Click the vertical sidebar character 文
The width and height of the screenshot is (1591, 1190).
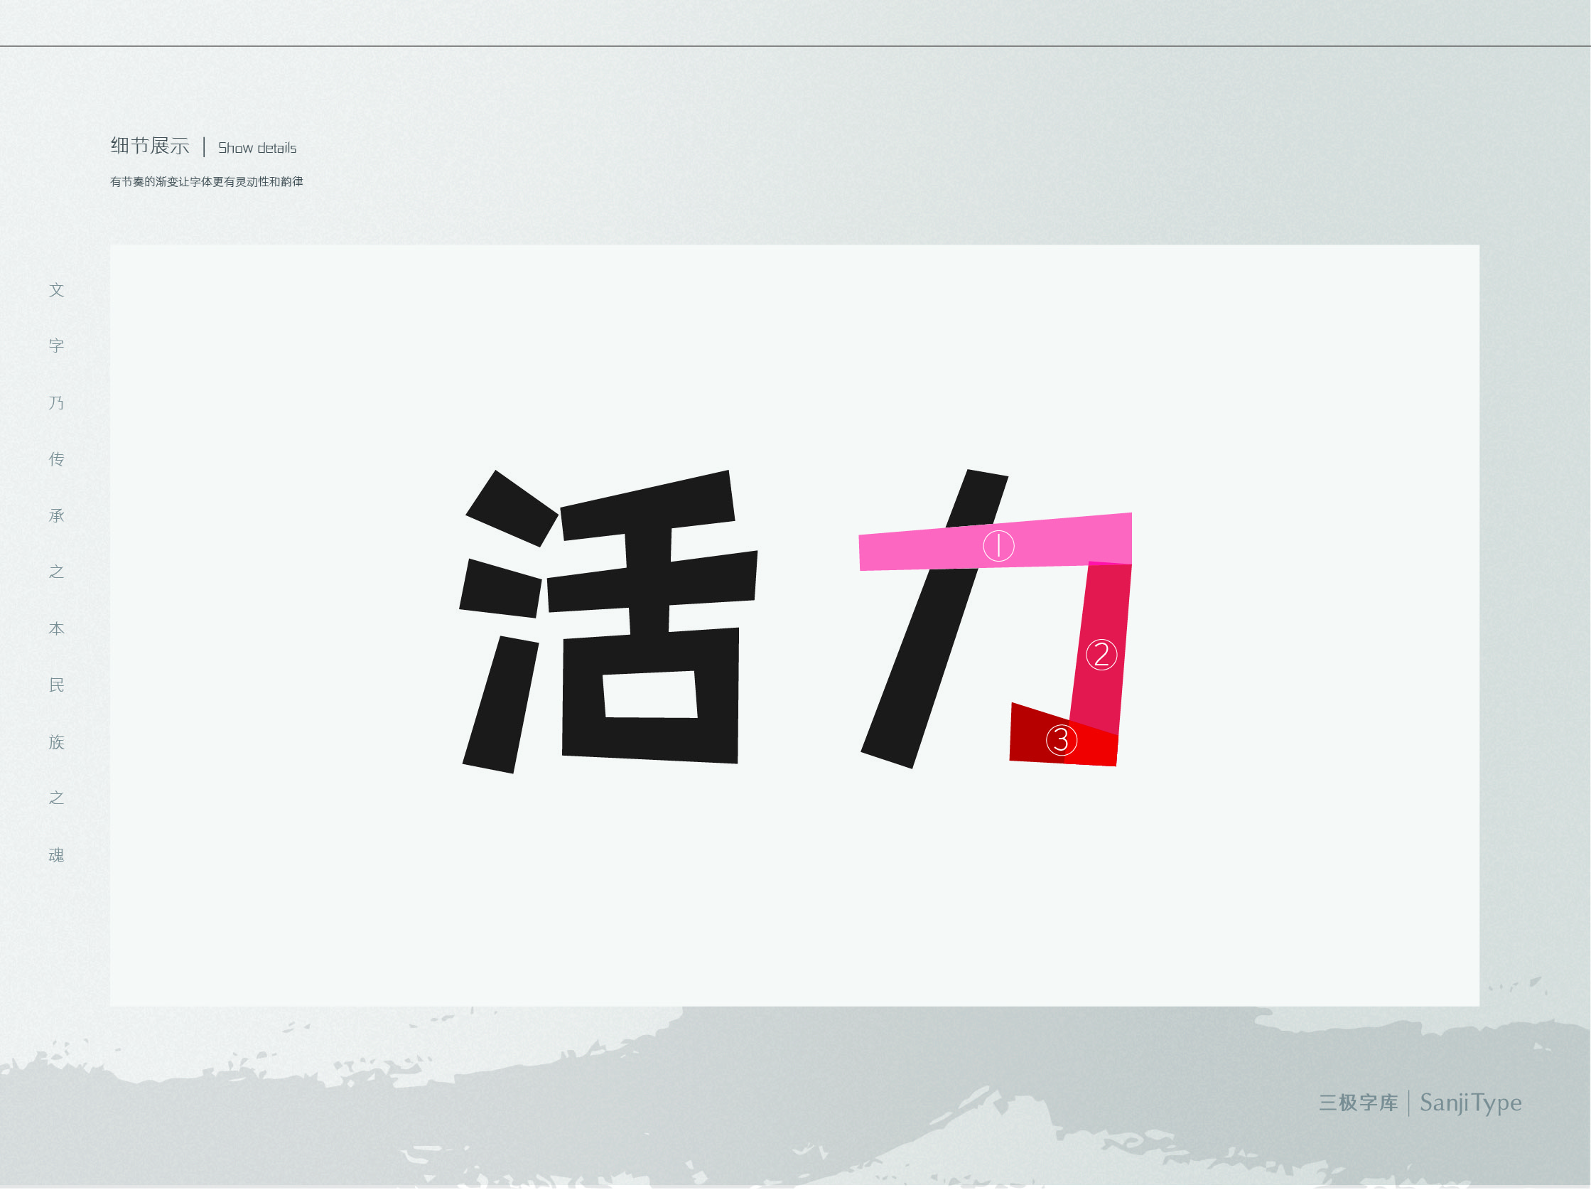[57, 290]
